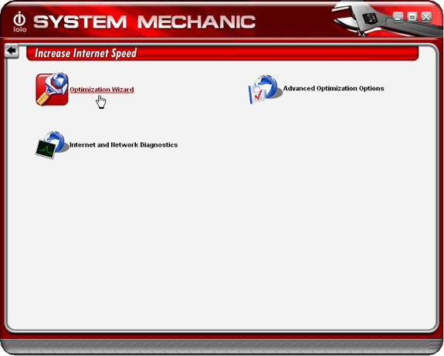Click the Optimization Wizard link text
Image resolution: width=444 pixels, height=356 pixels.
(x=102, y=90)
